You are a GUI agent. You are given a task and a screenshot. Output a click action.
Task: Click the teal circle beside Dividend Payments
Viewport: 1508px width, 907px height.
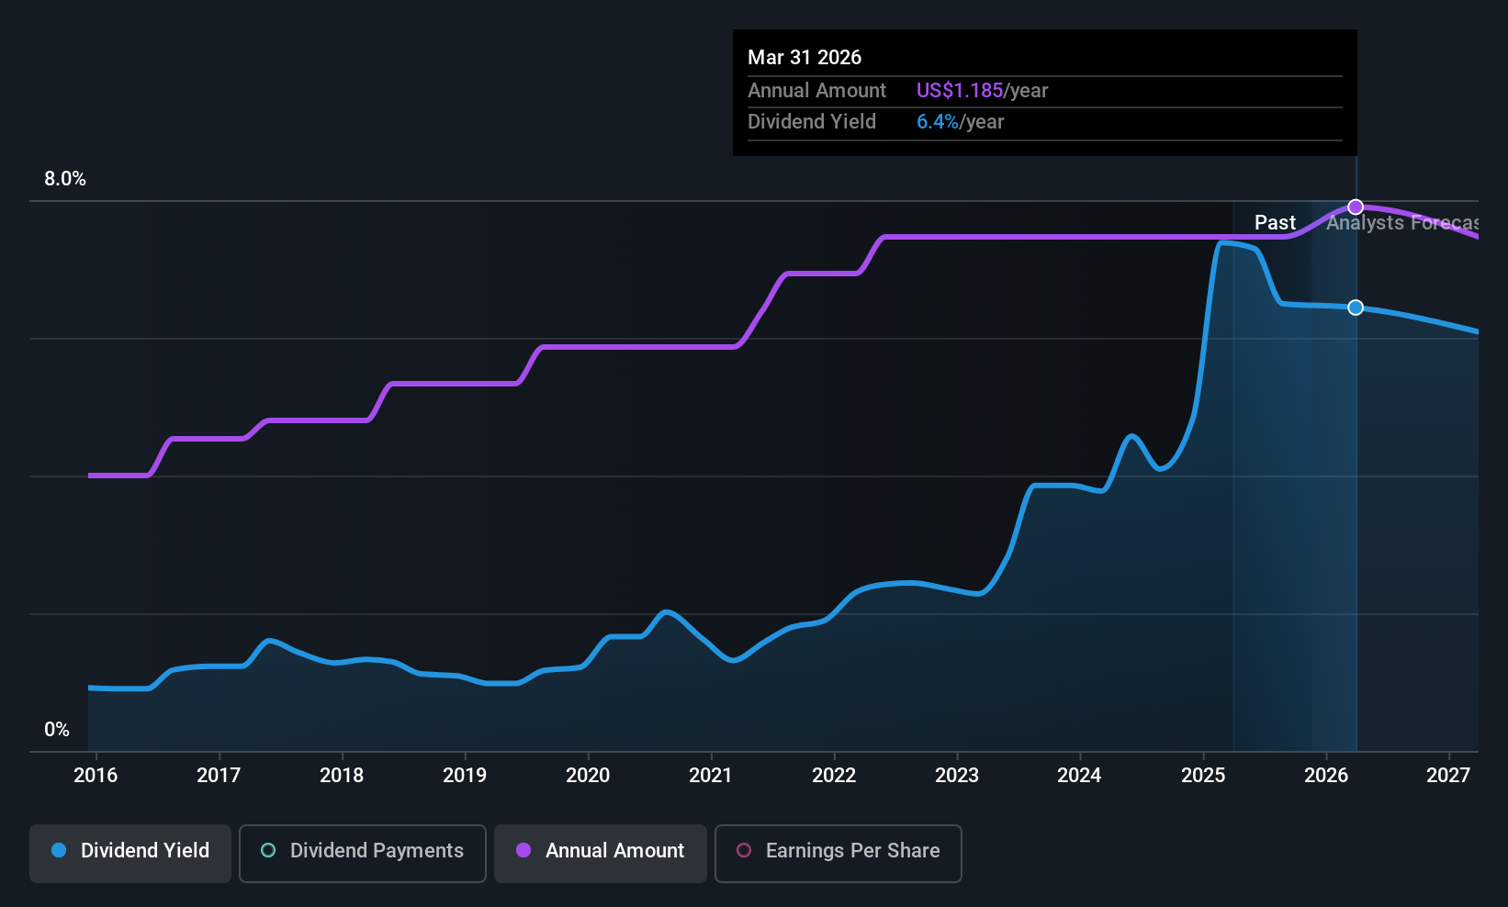[268, 851]
